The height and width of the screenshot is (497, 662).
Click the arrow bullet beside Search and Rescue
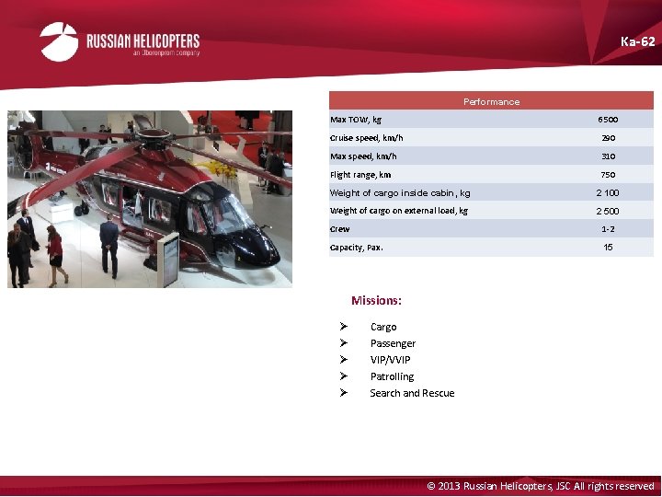point(344,393)
